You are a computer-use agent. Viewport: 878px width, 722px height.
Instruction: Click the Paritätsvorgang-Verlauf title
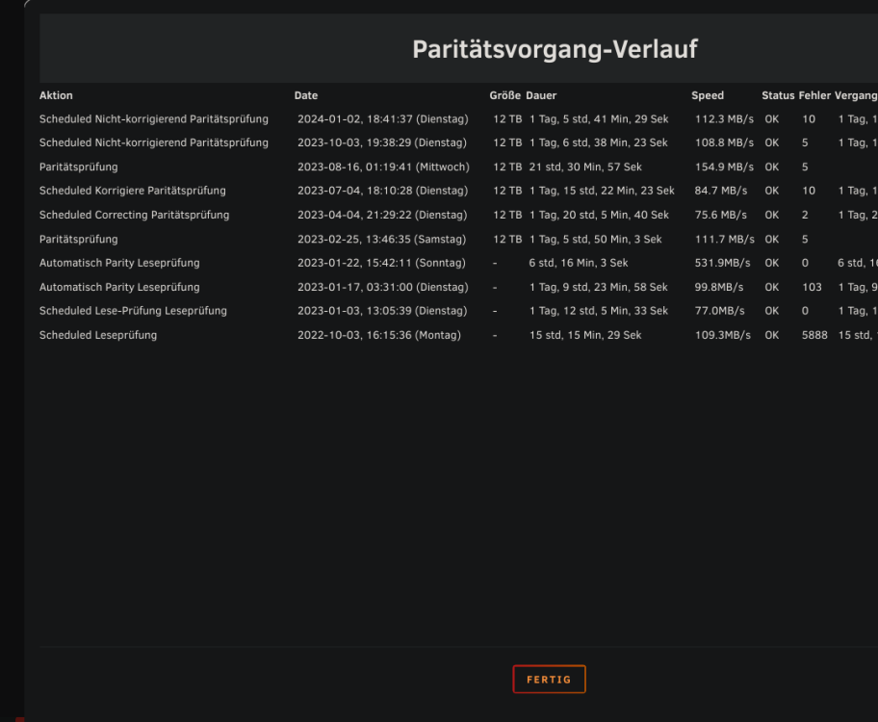click(555, 49)
